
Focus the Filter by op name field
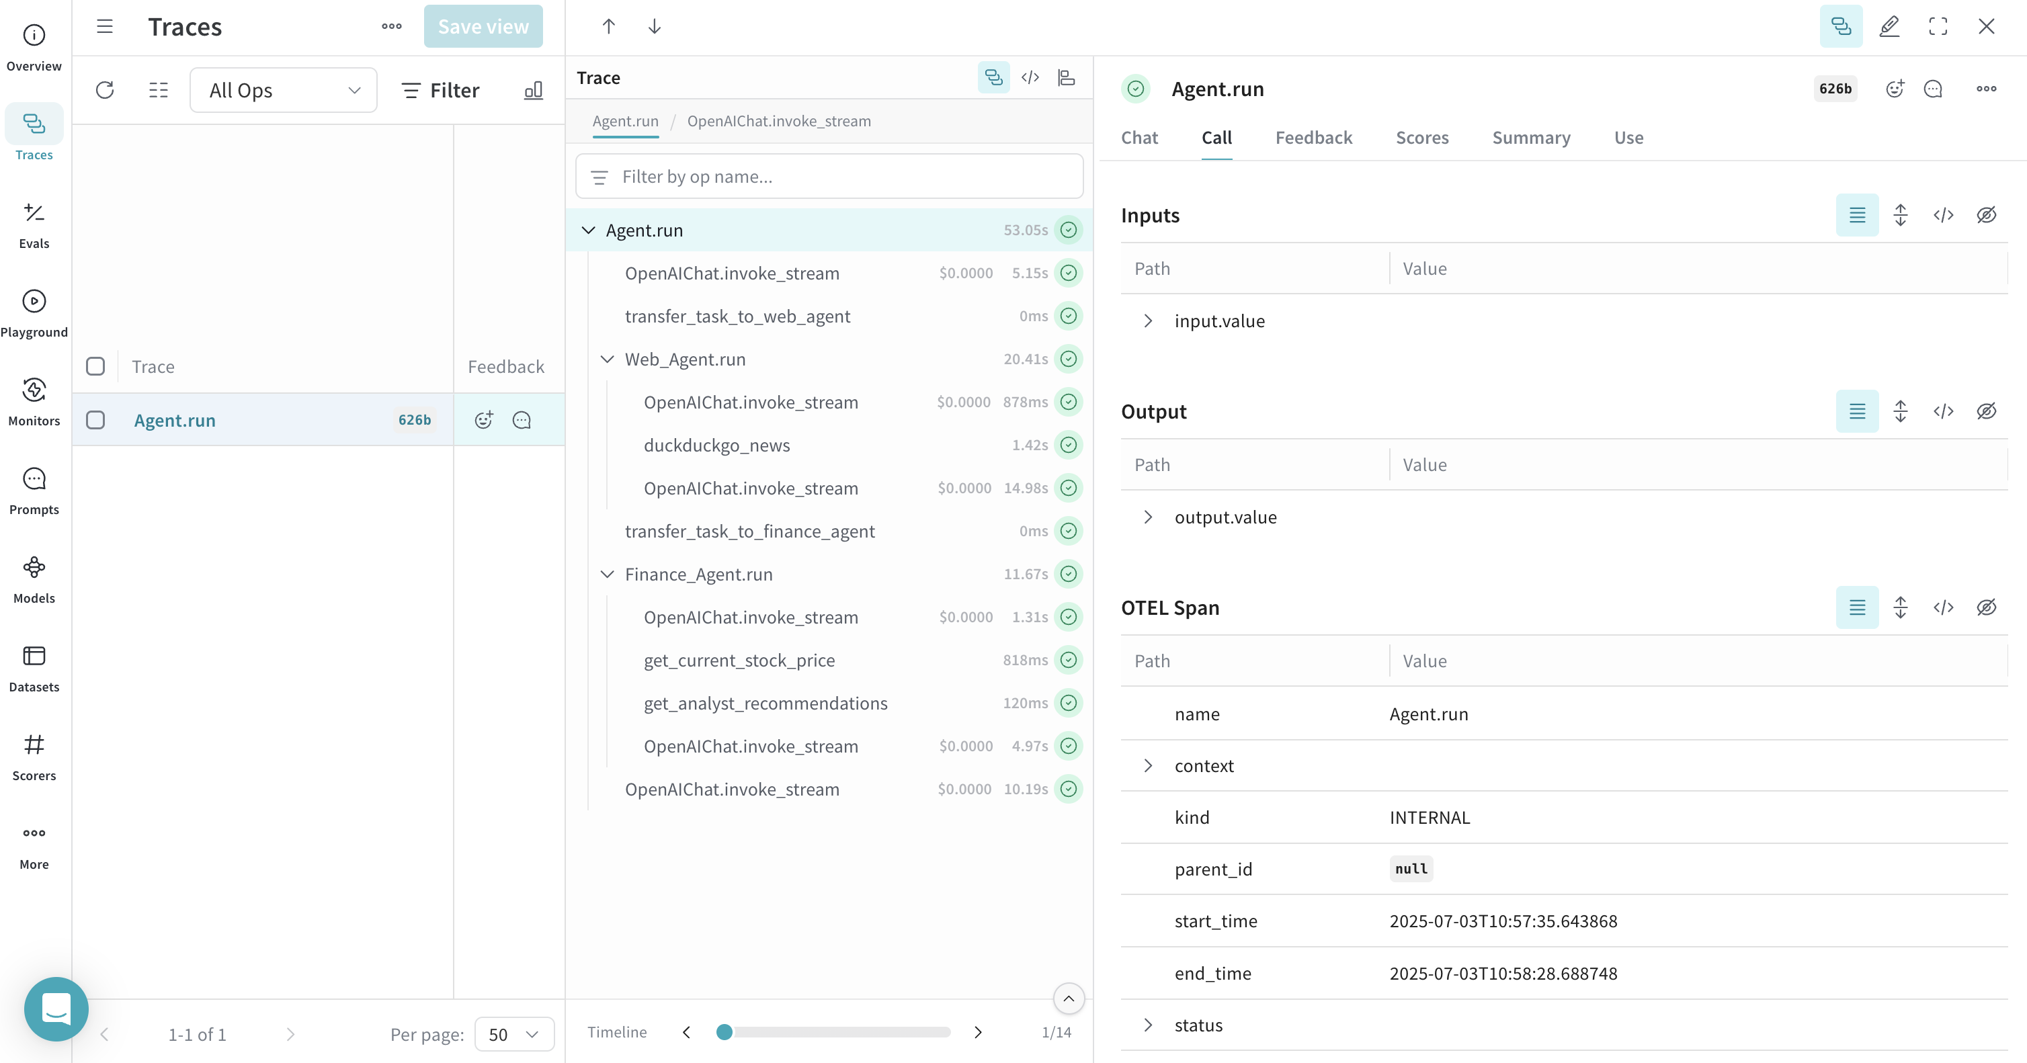(829, 176)
